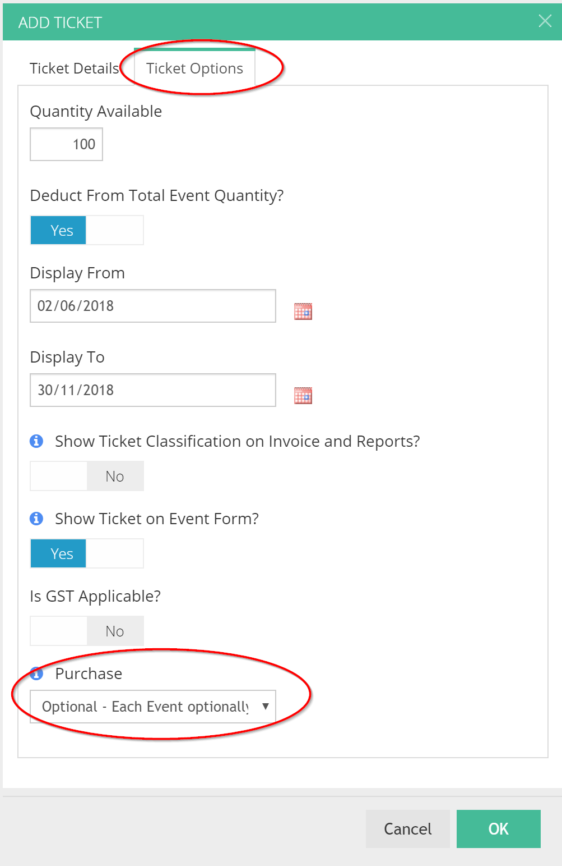The width and height of the screenshot is (562, 866).
Task: Select the Ticket Options tab
Action: coord(194,68)
